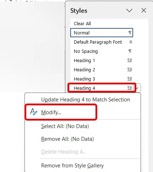Viewport: 153px width, 172px height.
Task: Choose Update Heading 4 to Match Selection
Action: point(86,100)
